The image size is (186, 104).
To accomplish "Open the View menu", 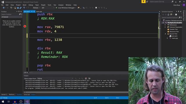I will [12, 5].
